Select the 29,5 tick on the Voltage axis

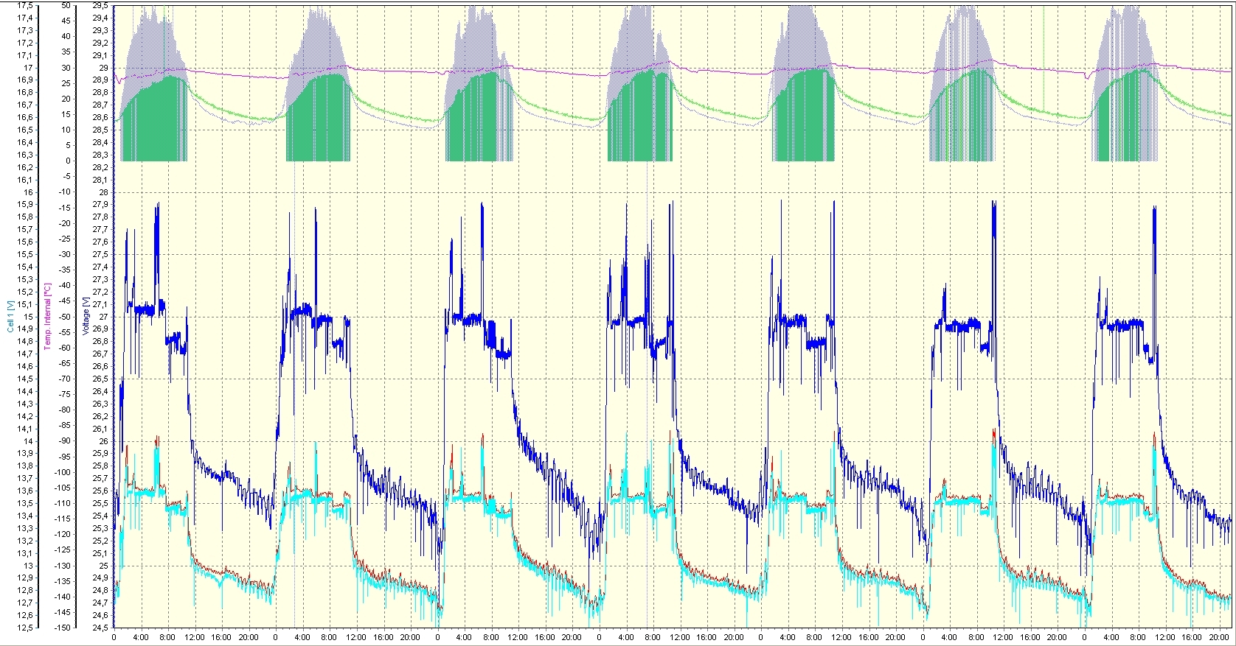click(x=100, y=5)
